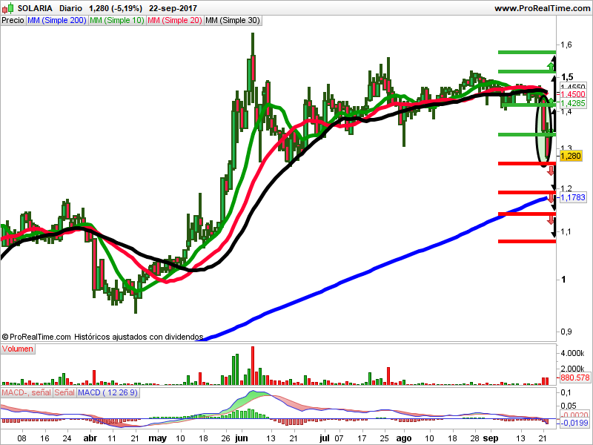Viewport: 593px width, 445px height.
Task: Select the Precio indicator label
Action: point(13,21)
